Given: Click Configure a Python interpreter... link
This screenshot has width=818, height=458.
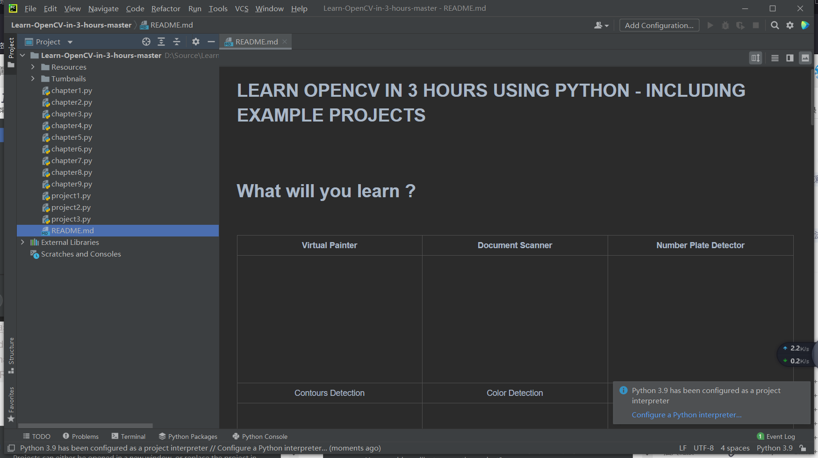Looking at the screenshot, I should click(x=687, y=415).
